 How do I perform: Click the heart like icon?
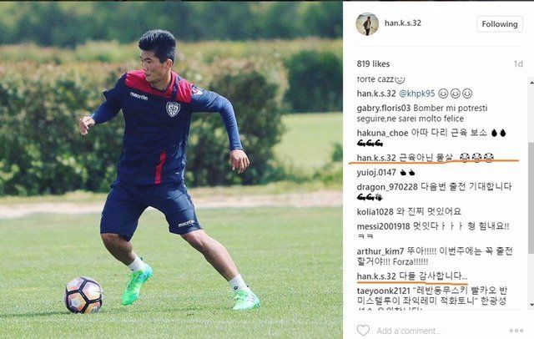pyautogui.click(x=363, y=330)
